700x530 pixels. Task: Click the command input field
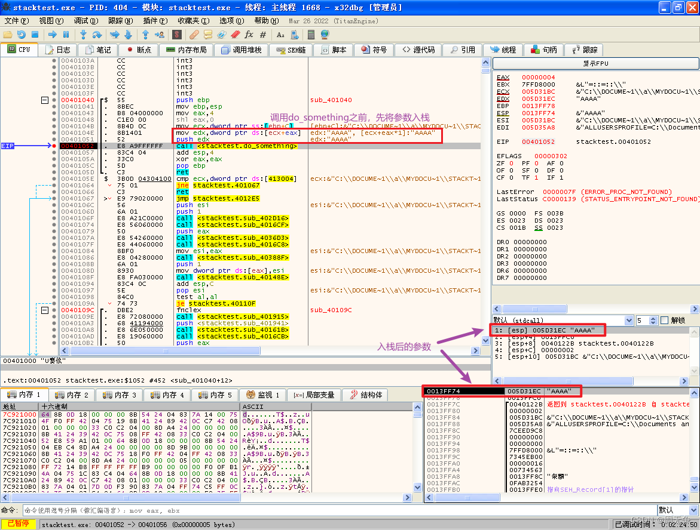(340, 510)
